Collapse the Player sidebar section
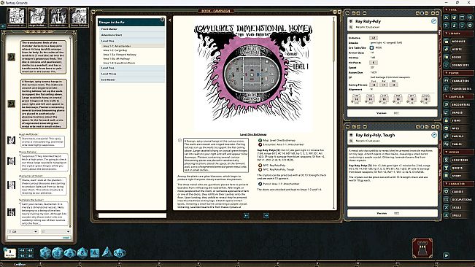This screenshot has width=475, height=267. pos(457,73)
